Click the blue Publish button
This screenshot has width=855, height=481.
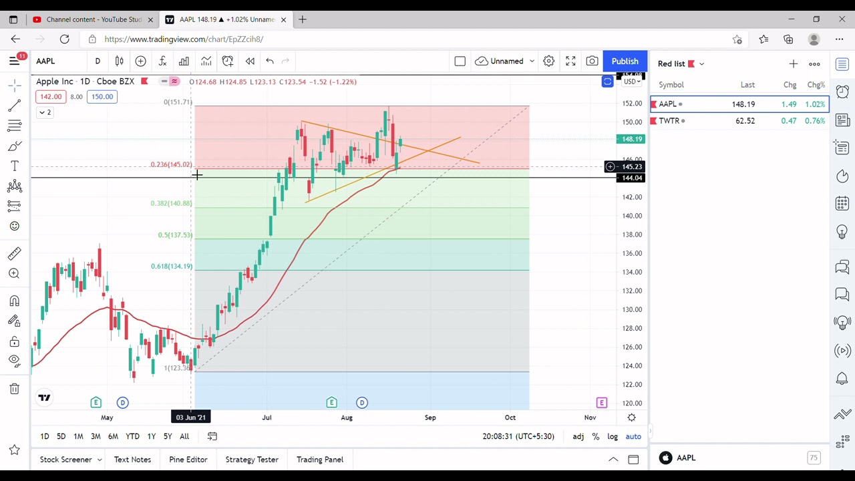625,61
